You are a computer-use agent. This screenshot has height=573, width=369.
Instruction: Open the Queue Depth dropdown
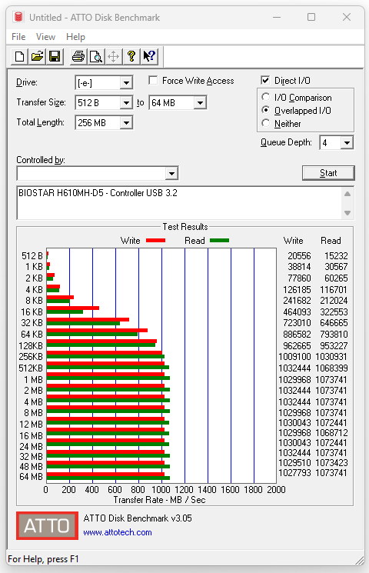click(x=347, y=142)
